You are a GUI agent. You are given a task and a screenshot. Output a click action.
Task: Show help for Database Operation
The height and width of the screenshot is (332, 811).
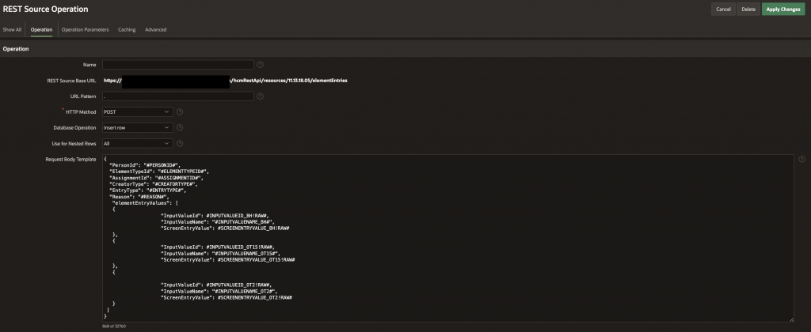180,127
